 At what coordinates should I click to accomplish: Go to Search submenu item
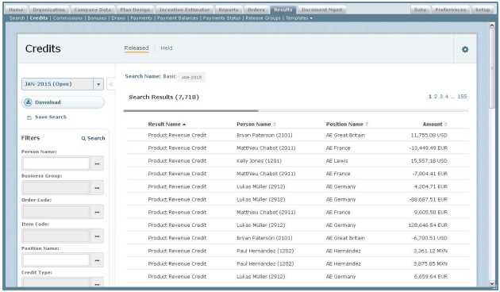click(x=17, y=18)
